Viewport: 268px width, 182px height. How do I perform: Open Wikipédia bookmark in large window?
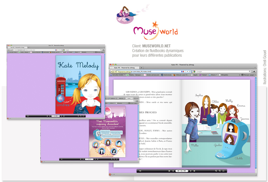coord(224,75)
